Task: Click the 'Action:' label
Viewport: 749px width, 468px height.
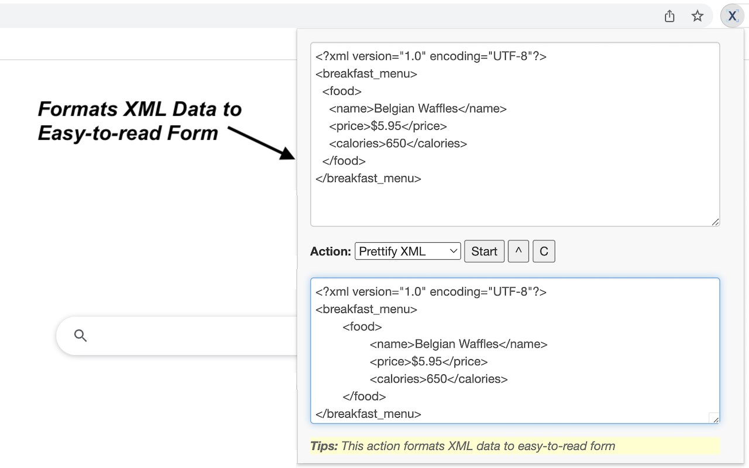Action: (331, 252)
